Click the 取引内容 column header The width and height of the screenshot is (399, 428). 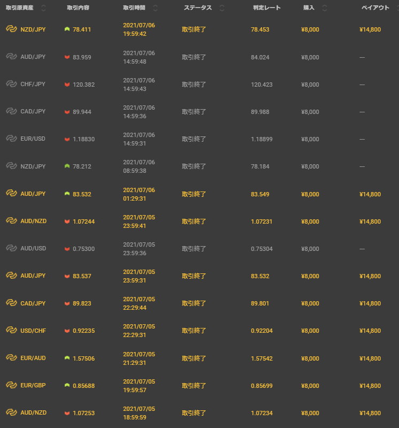click(x=79, y=8)
